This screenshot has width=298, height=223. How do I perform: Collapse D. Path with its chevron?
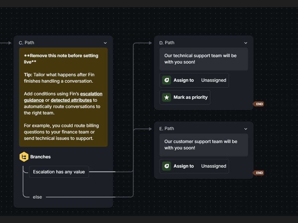[x=246, y=43]
